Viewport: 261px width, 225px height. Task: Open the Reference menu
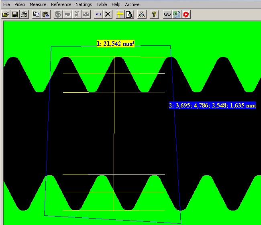[61, 4]
